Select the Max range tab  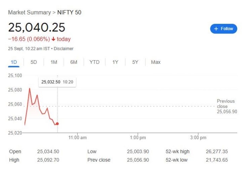(x=156, y=62)
